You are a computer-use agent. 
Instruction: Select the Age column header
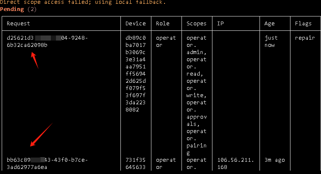tap(269, 24)
